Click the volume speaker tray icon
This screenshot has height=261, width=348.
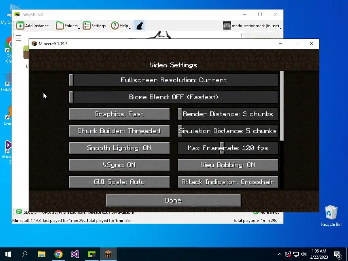(304, 254)
